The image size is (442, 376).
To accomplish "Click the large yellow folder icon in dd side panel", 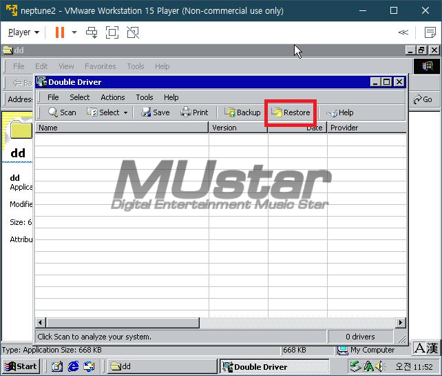I will click(x=21, y=129).
